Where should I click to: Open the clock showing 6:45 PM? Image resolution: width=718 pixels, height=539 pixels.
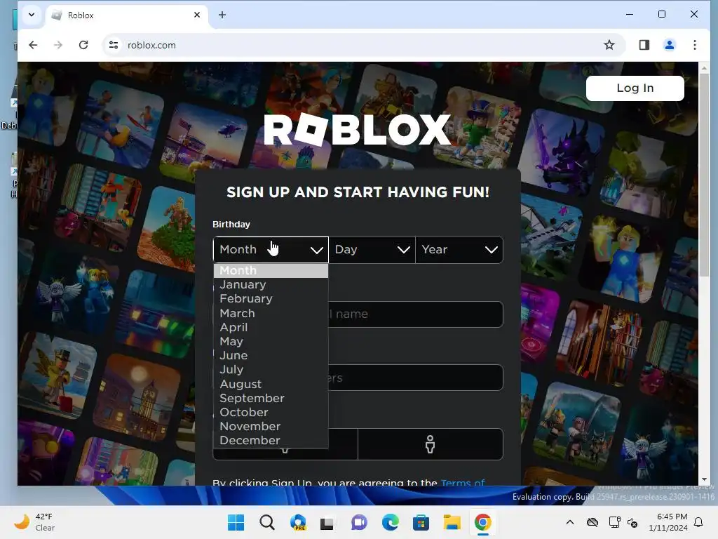click(x=668, y=522)
